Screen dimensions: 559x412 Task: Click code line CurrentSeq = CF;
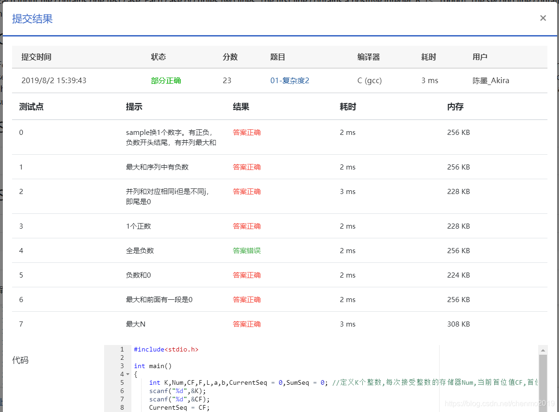[x=179, y=407]
